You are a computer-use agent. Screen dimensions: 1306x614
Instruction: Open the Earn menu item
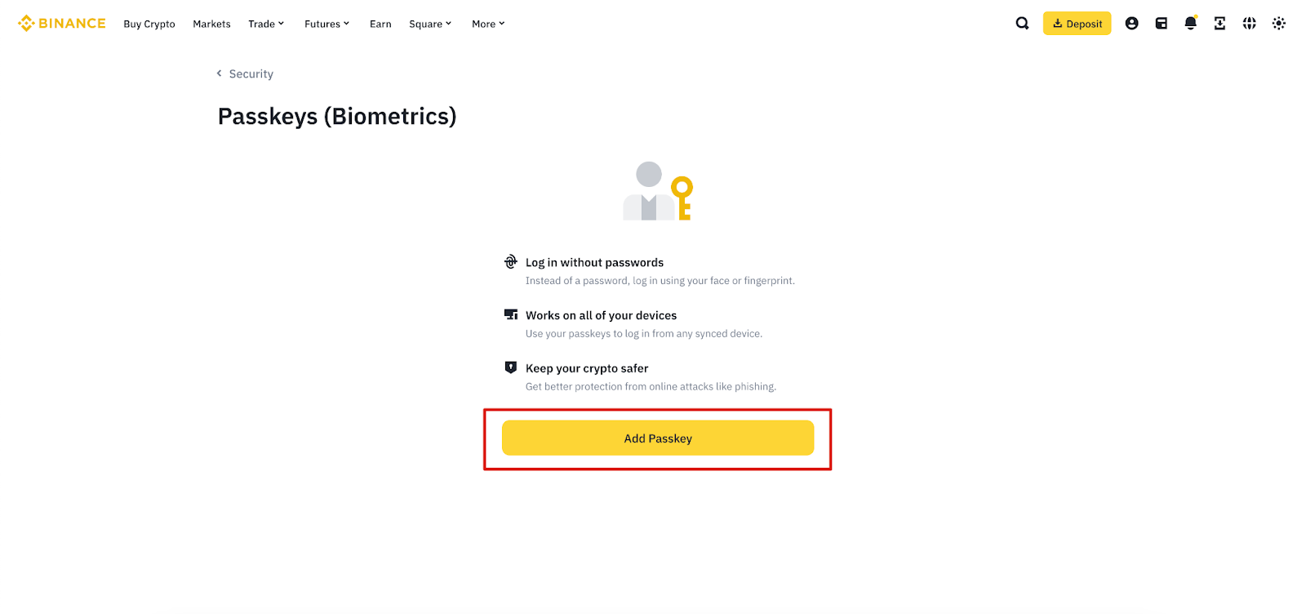pyautogui.click(x=380, y=24)
